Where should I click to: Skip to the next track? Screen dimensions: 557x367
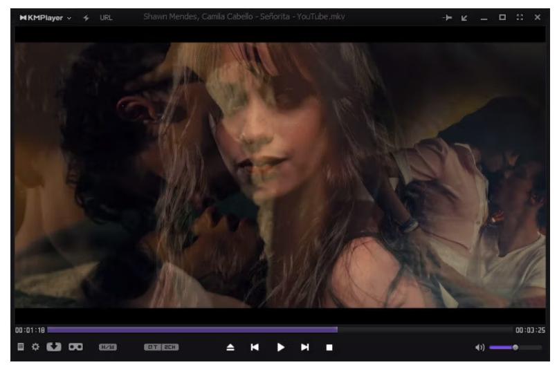coord(304,347)
